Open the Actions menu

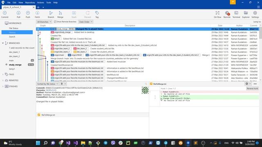(x=41, y=2)
